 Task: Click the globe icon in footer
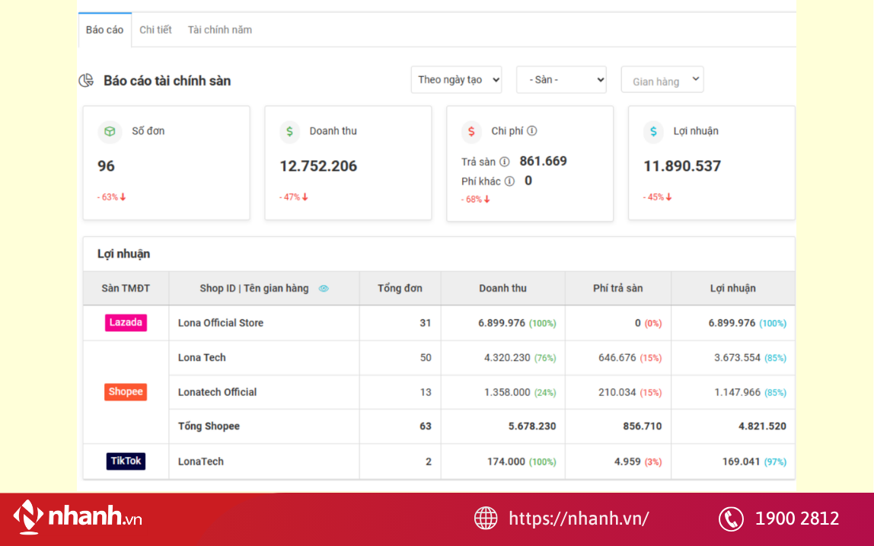486,518
